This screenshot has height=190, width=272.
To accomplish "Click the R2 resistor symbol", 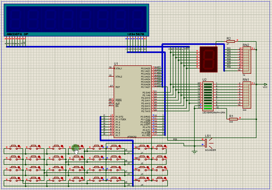I will click(x=231, y=41).
